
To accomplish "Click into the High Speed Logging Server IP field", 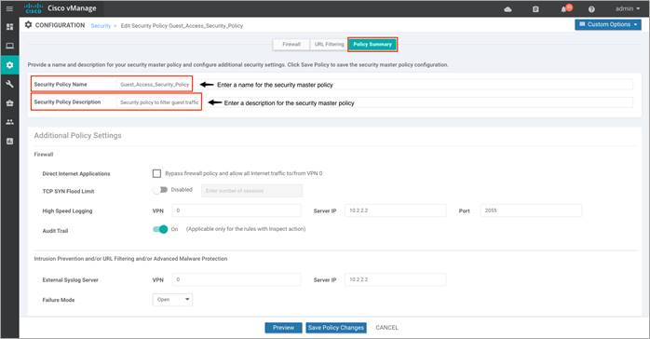I will (x=396, y=210).
